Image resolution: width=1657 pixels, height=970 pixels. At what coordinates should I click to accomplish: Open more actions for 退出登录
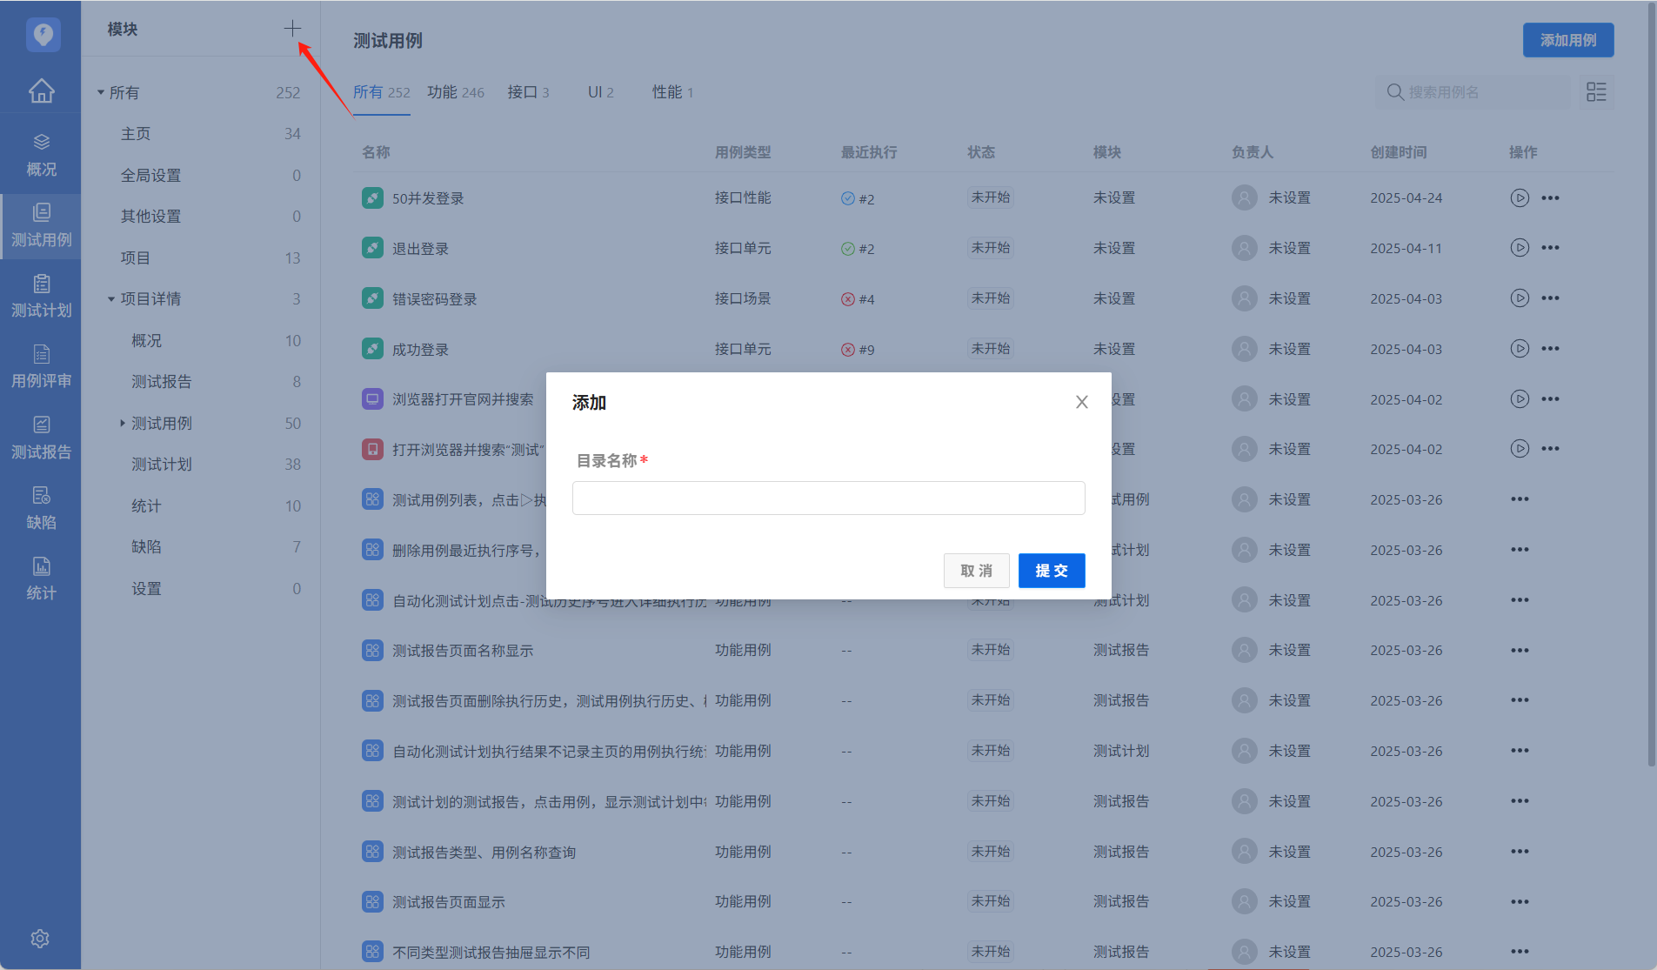point(1550,248)
